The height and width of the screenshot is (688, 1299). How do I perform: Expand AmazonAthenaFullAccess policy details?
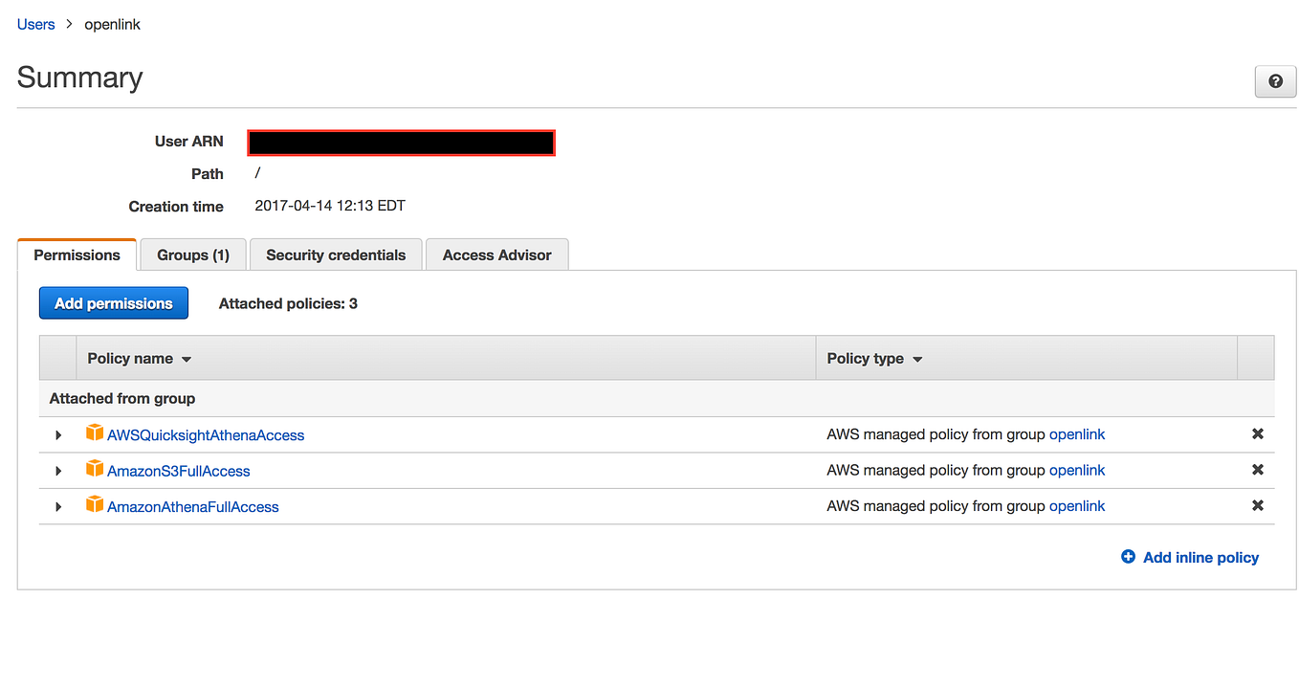point(57,505)
